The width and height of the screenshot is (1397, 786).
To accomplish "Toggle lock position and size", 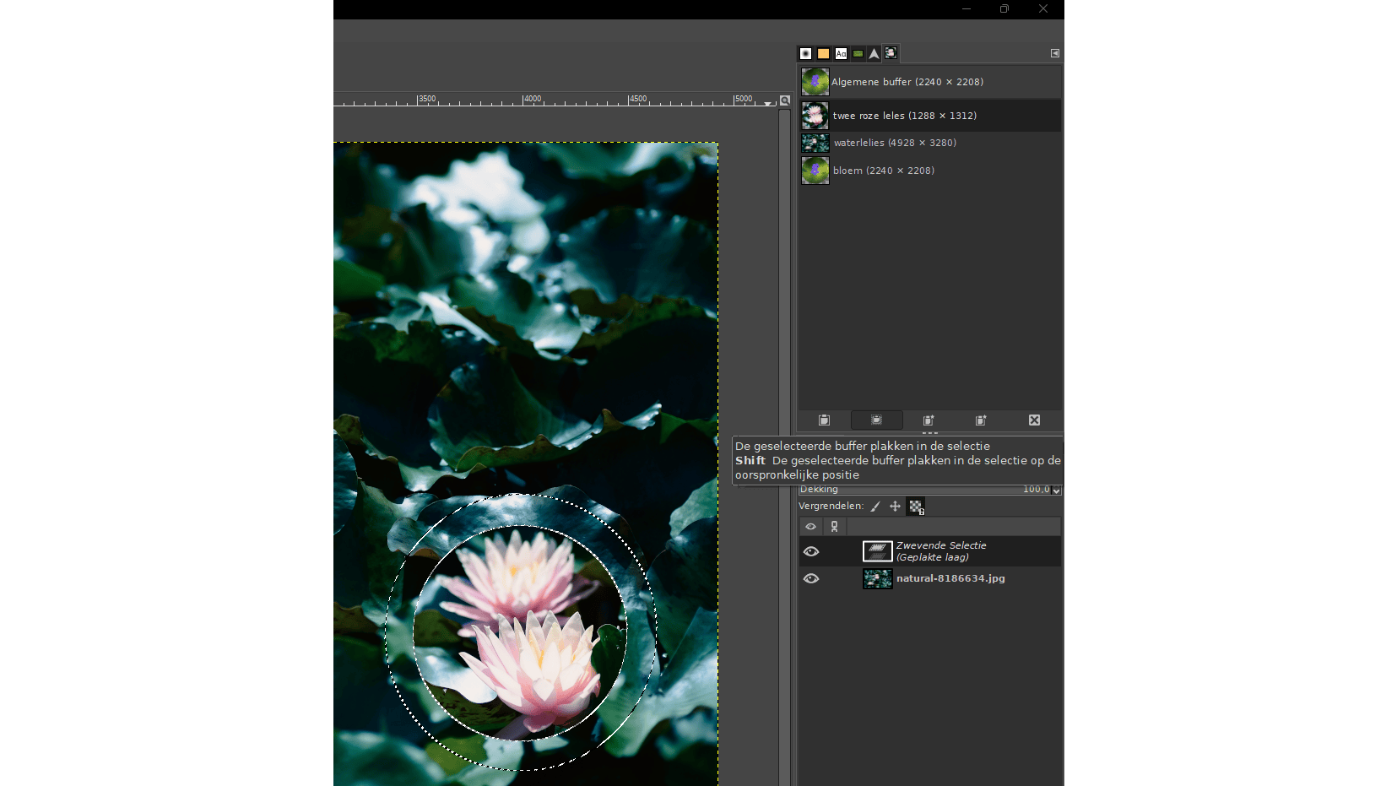I will coord(895,507).
